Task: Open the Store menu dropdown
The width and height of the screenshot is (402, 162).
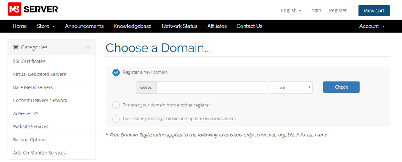Action: pyautogui.click(x=46, y=26)
